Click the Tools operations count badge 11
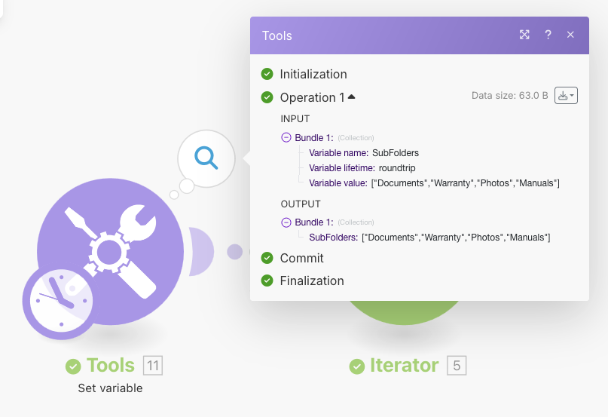The image size is (608, 417). tap(153, 366)
